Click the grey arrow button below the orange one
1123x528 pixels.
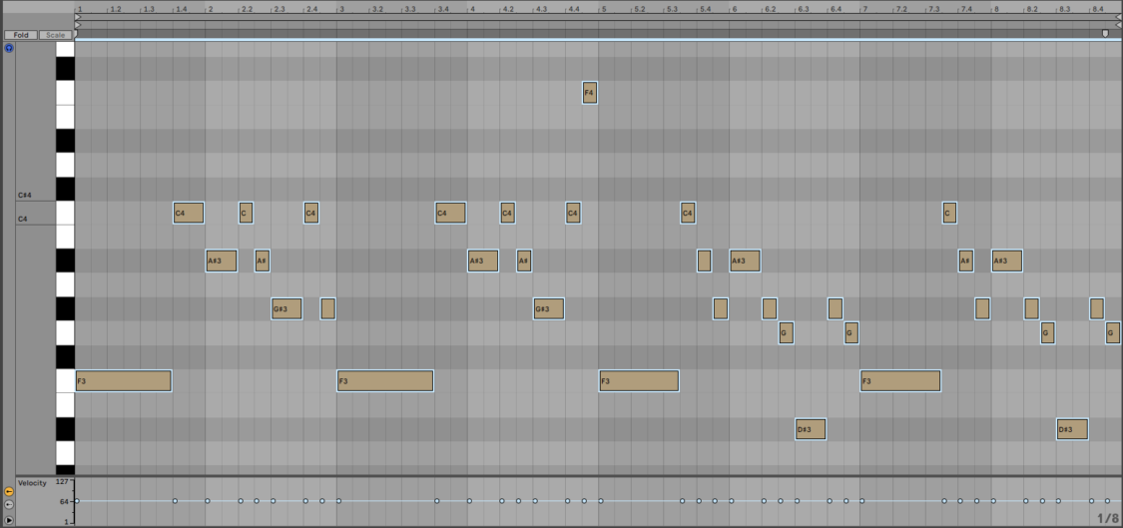9,504
